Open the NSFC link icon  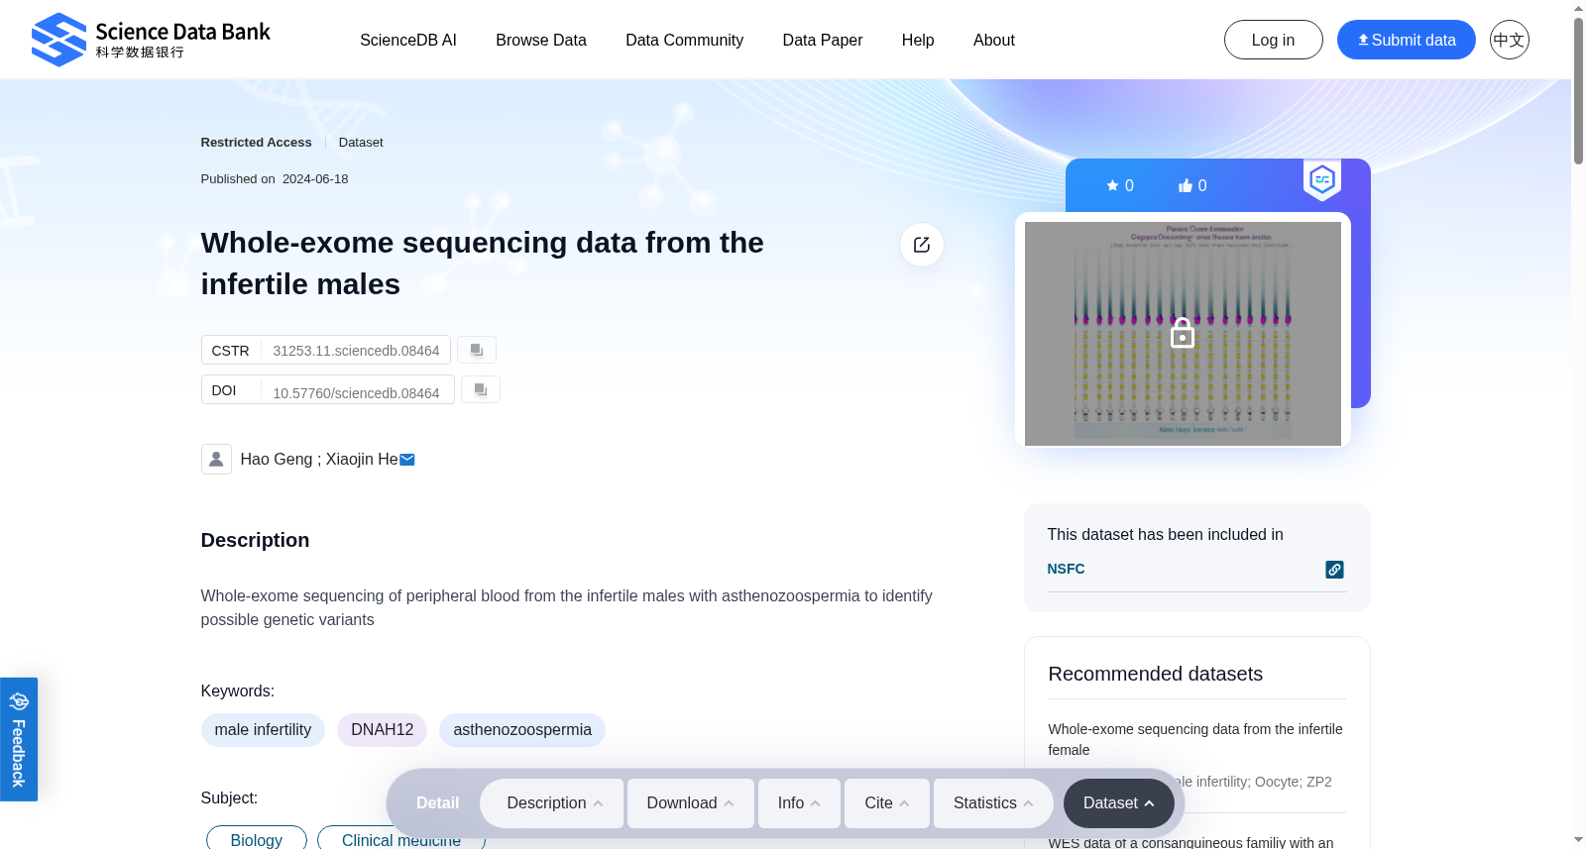pyautogui.click(x=1335, y=570)
